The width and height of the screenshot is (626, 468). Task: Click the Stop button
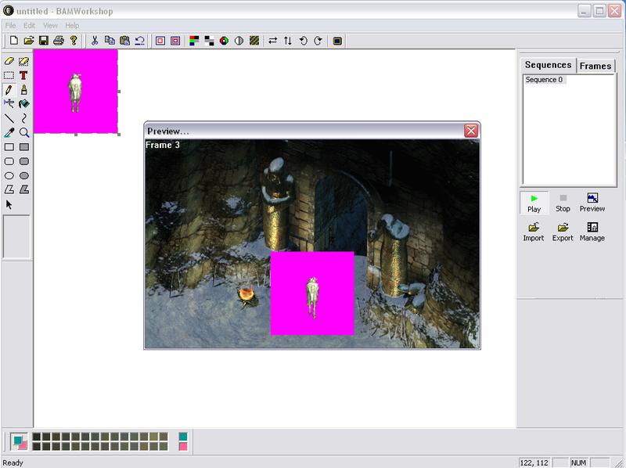coord(563,203)
